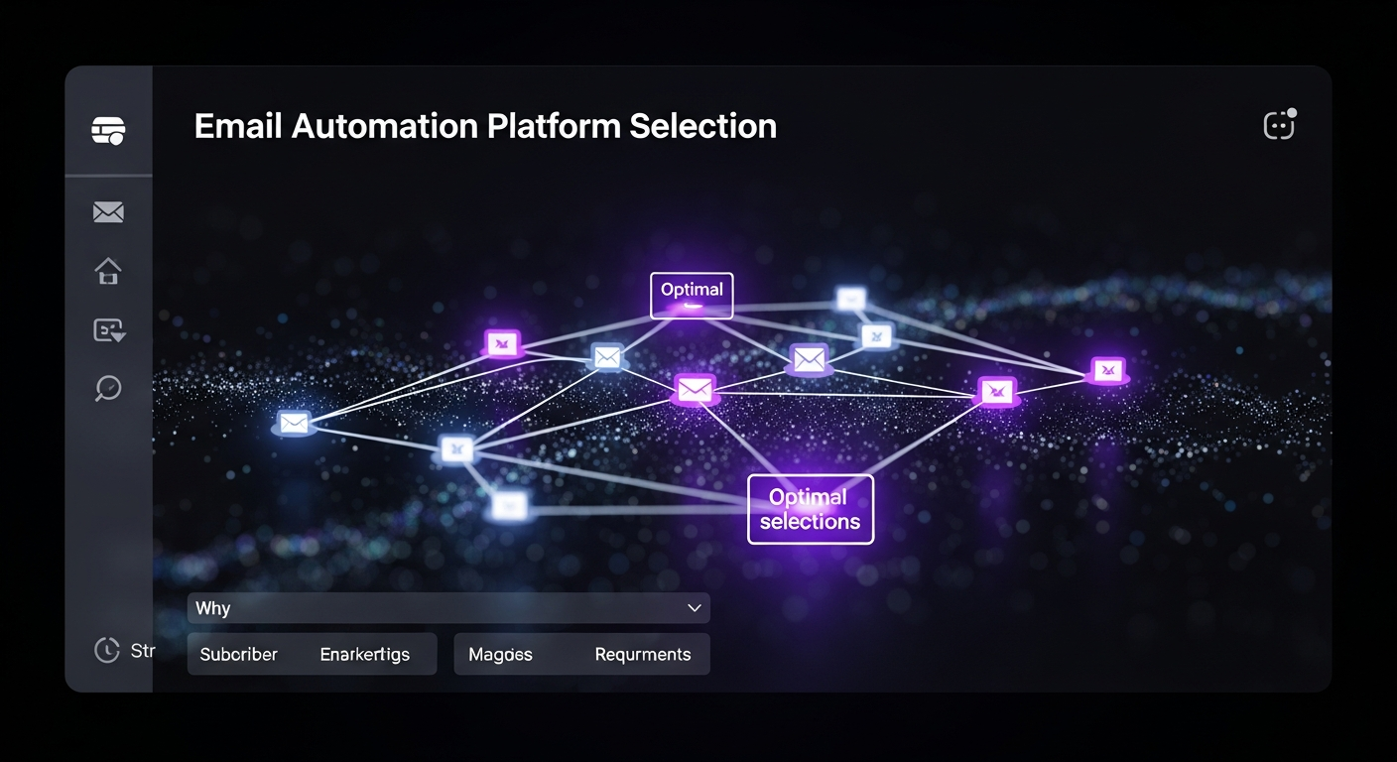The height and width of the screenshot is (762, 1397).
Task: Open the assistant face icon at top right
Action: point(1279,125)
